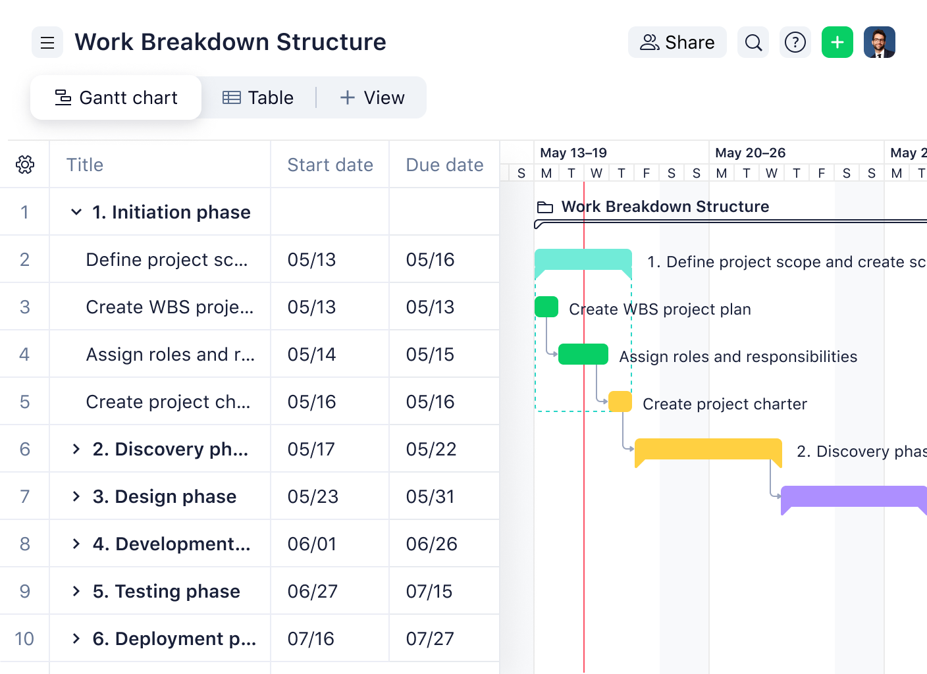The width and height of the screenshot is (927, 674).
Task: Click the Share button
Action: [677, 41]
